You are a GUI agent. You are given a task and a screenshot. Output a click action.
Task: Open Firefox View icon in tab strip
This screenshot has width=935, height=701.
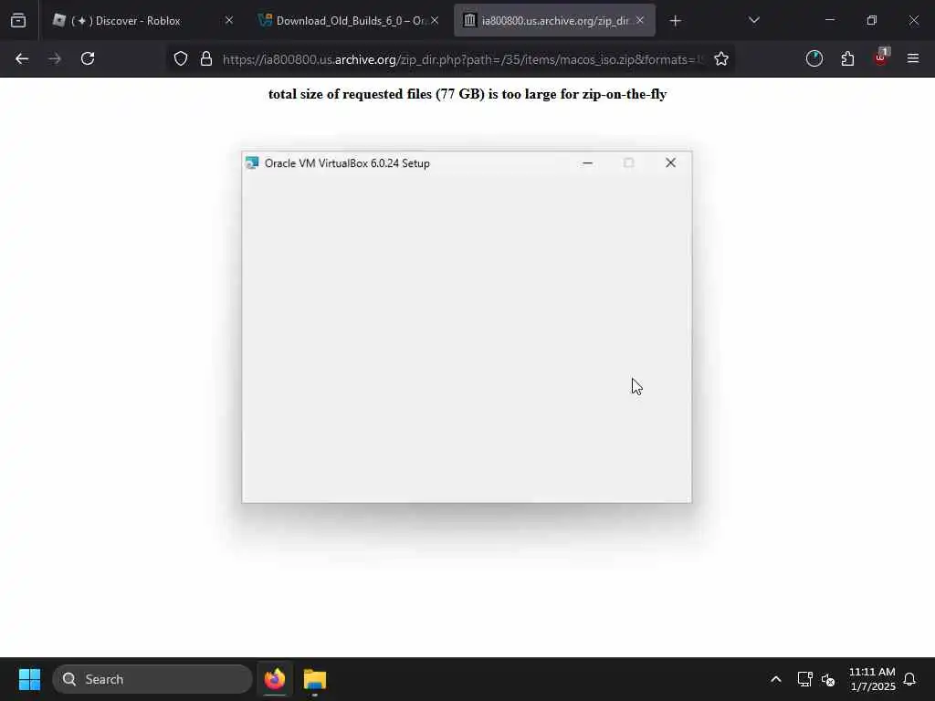[18, 21]
